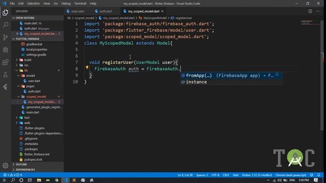
Task: Open the Terminal menu
Action: 80,4
